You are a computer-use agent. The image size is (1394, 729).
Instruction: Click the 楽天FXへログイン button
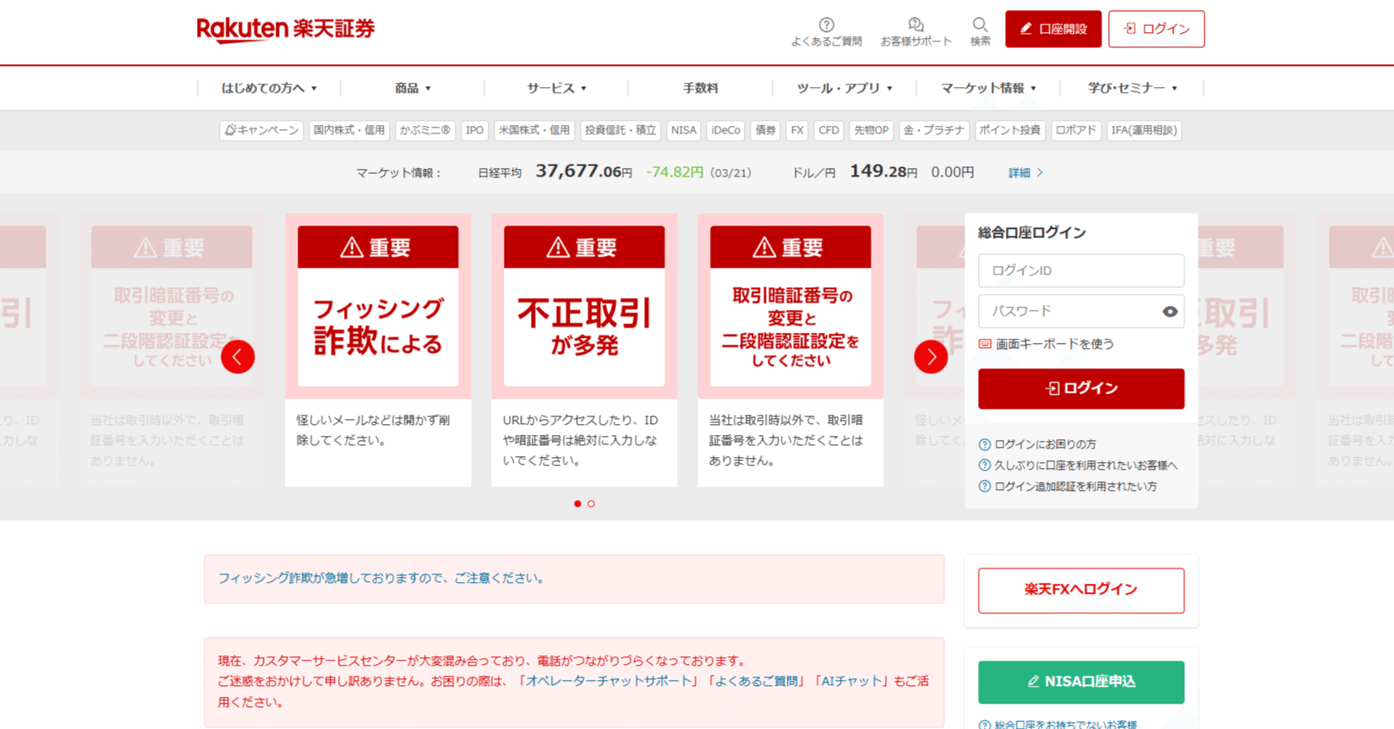(1081, 590)
